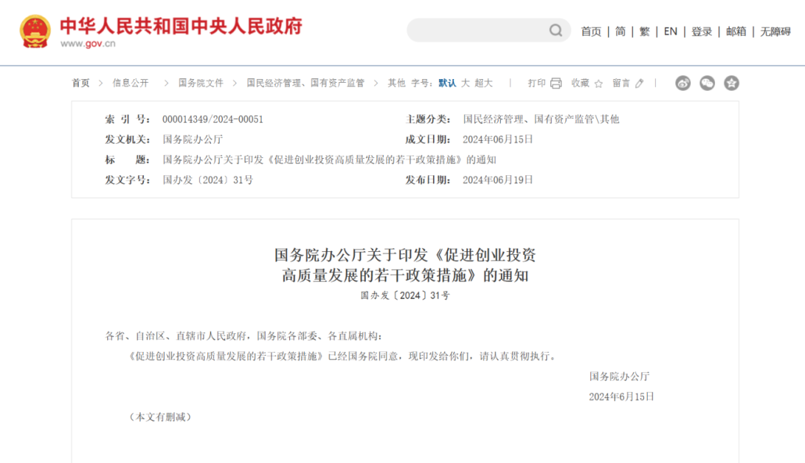Click the national emblem logo
The width and height of the screenshot is (805, 463).
tap(35, 32)
